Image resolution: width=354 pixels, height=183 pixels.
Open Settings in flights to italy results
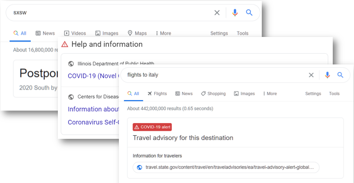pos(313,94)
